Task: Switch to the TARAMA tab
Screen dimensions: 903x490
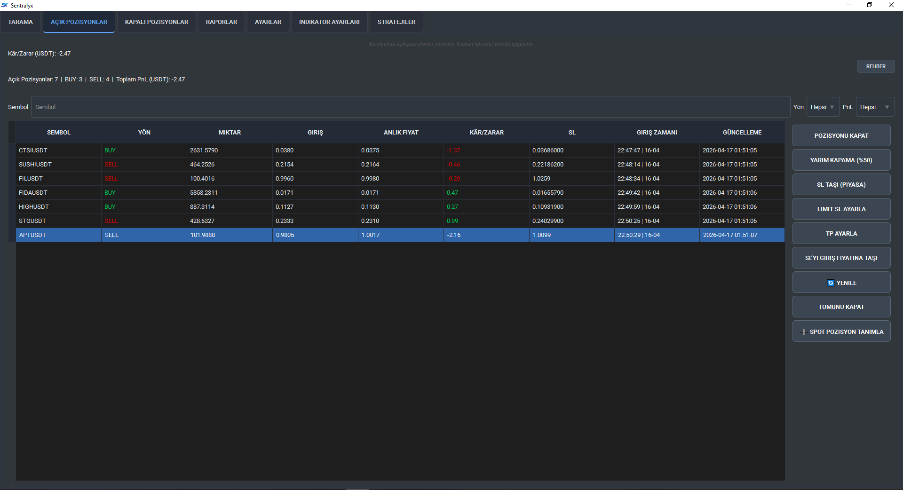Action: (20, 22)
